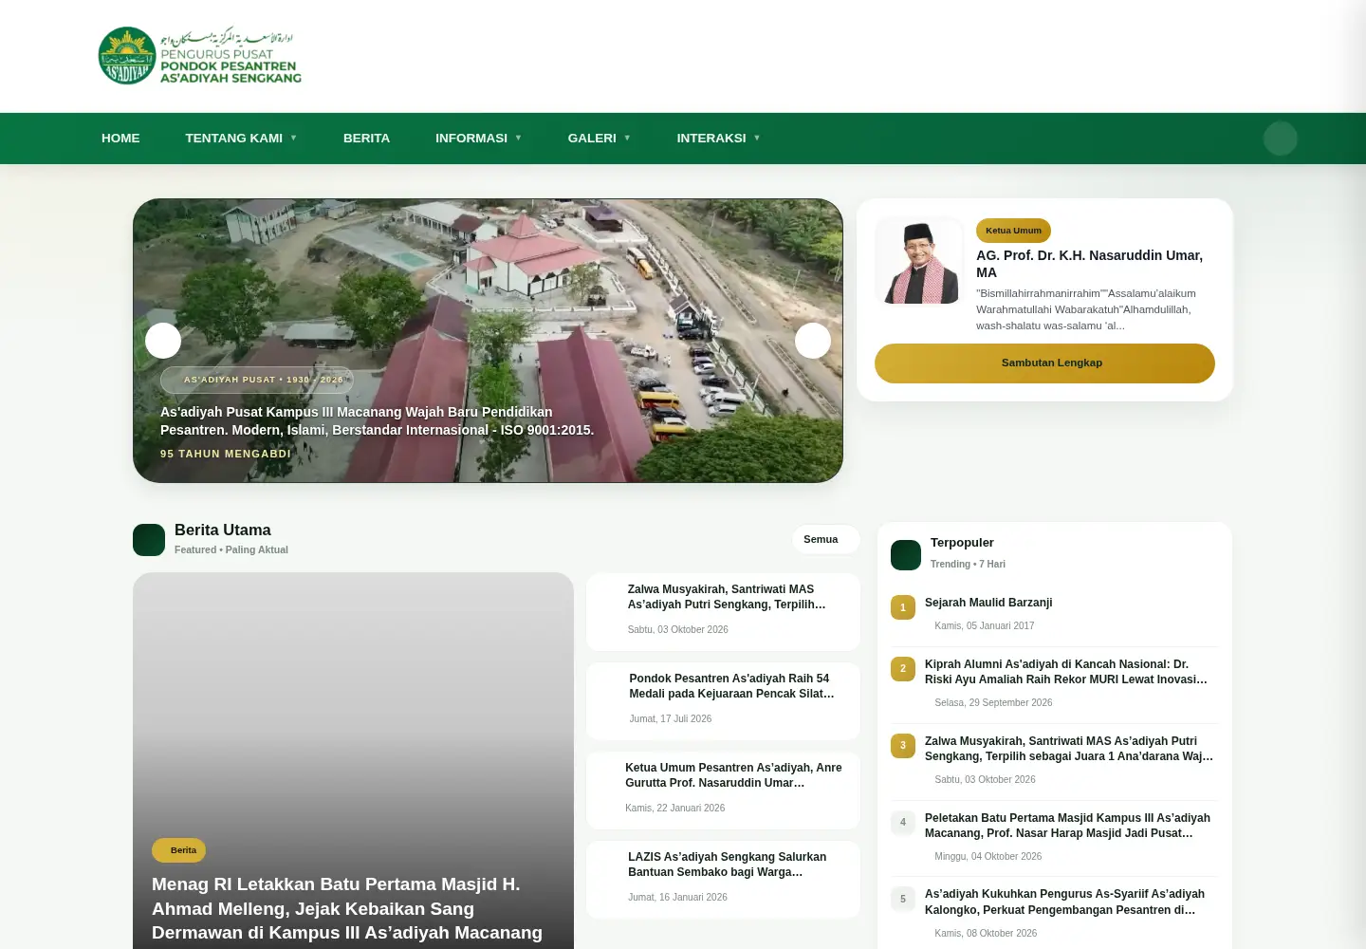The width and height of the screenshot is (1366, 949).
Task: Open the Ketua Umum portrait photo
Action: pyautogui.click(x=918, y=261)
